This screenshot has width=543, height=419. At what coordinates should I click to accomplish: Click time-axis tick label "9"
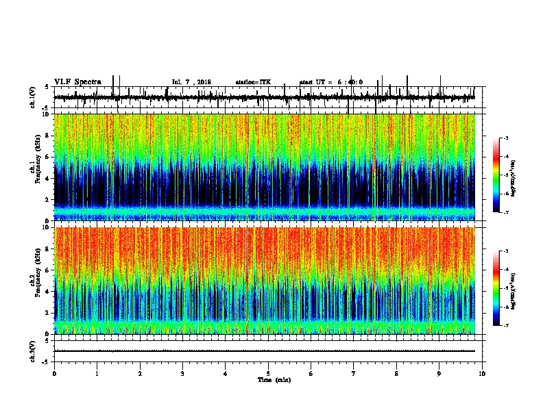pyautogui.click(x=439, y=374)
